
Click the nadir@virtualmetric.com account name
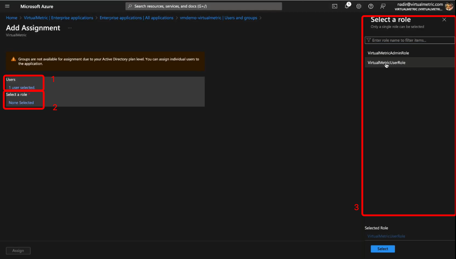[420, 4]
